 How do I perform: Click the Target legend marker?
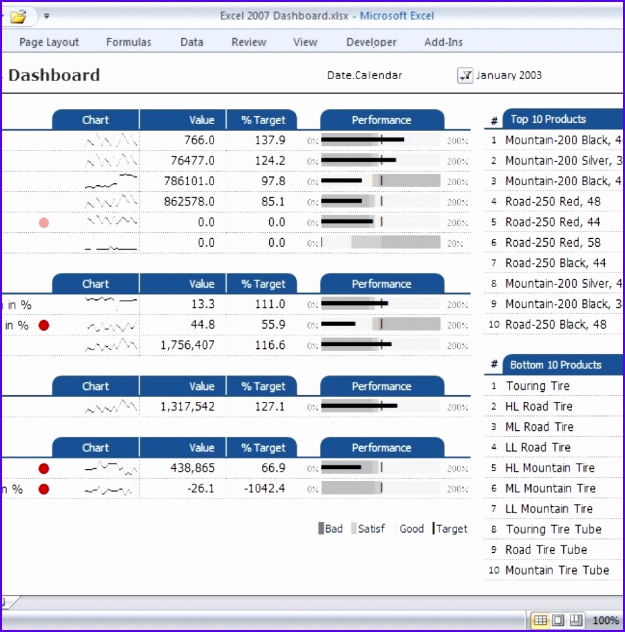434,529
